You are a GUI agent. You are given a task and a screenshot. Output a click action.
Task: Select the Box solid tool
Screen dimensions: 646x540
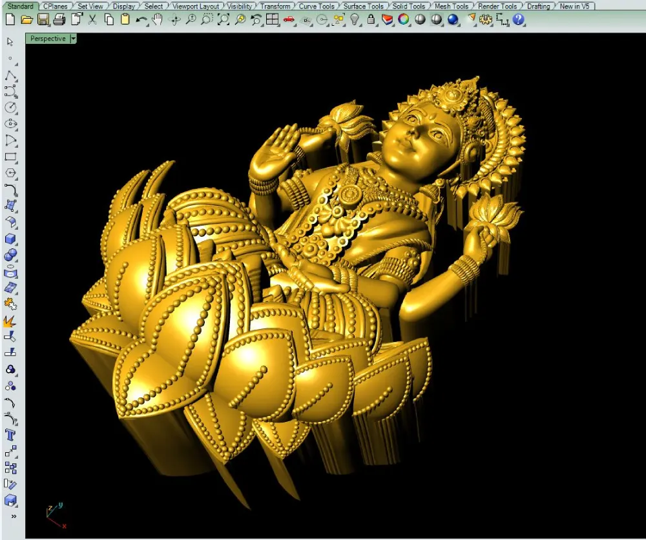(x=11, y=239)
